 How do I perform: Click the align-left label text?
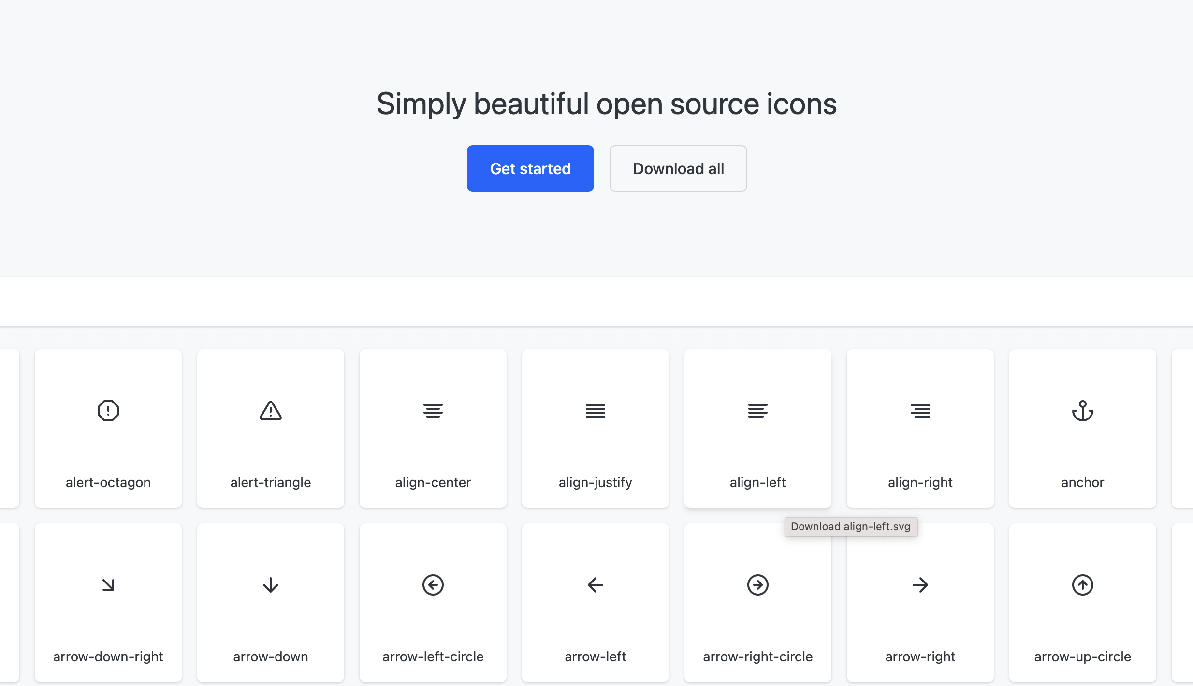(x=758, y=482)
